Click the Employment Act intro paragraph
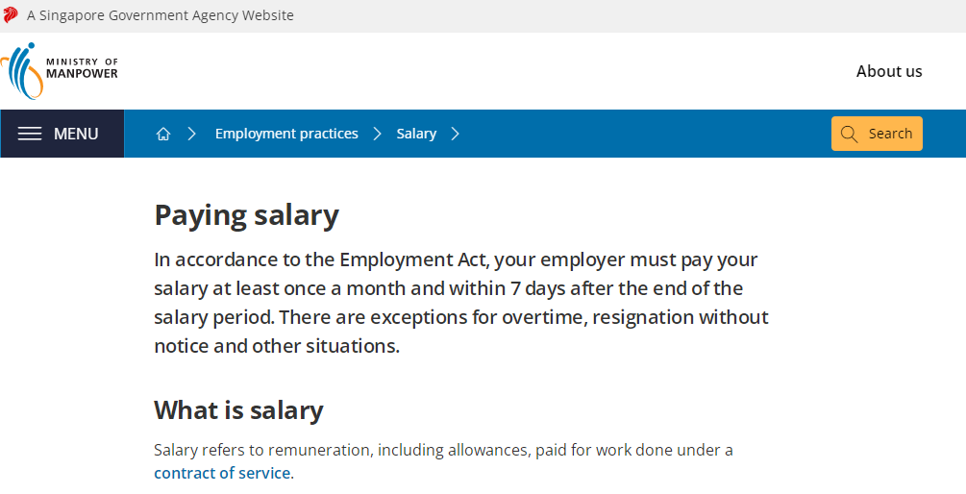 [461, 303]
